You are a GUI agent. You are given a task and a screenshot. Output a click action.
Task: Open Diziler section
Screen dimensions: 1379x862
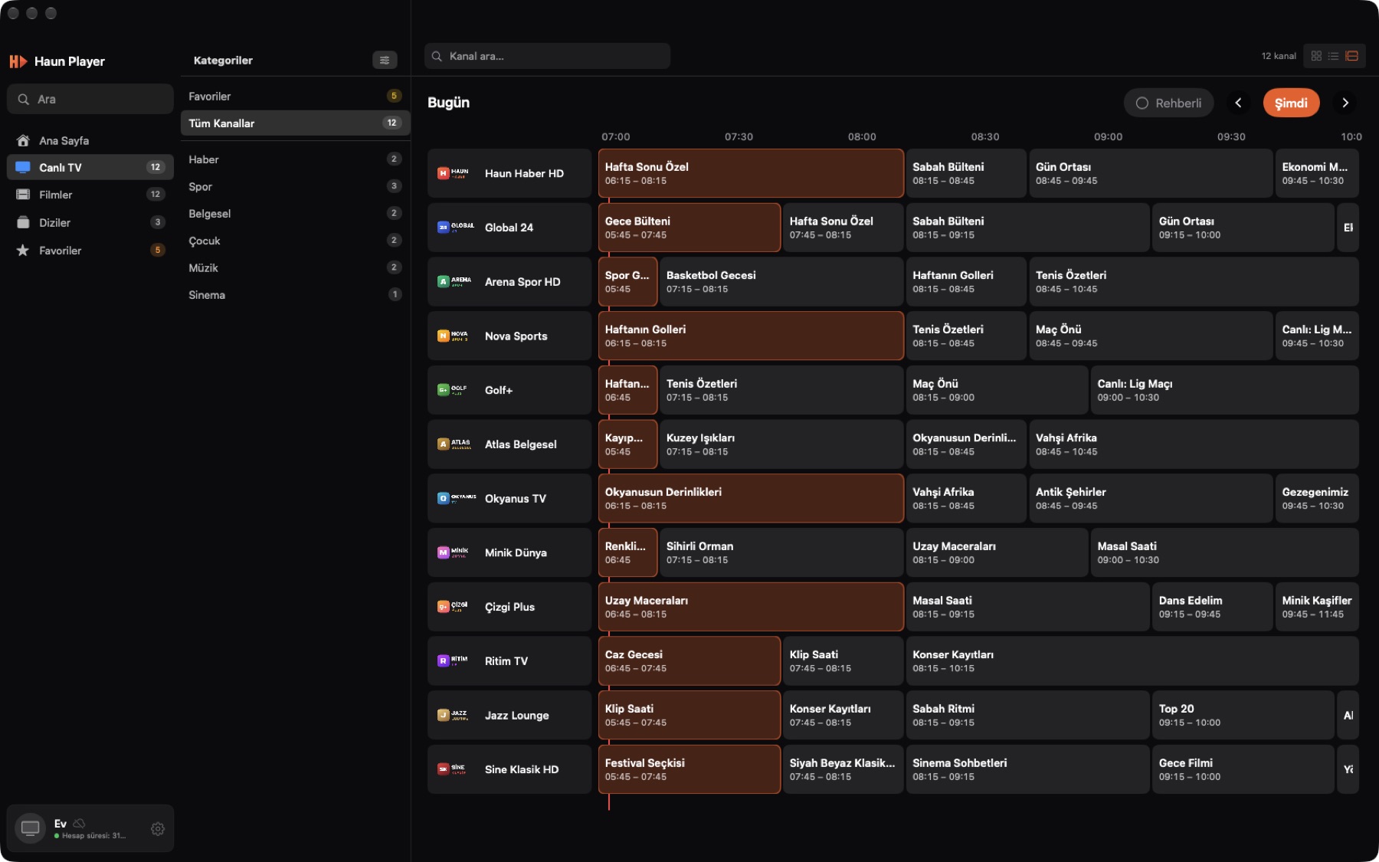pos(90,222)
